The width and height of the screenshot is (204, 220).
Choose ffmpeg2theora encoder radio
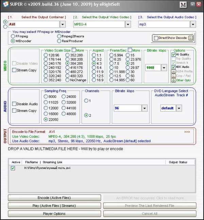59,36
